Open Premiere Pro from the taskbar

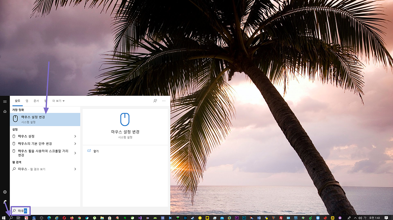237,218
